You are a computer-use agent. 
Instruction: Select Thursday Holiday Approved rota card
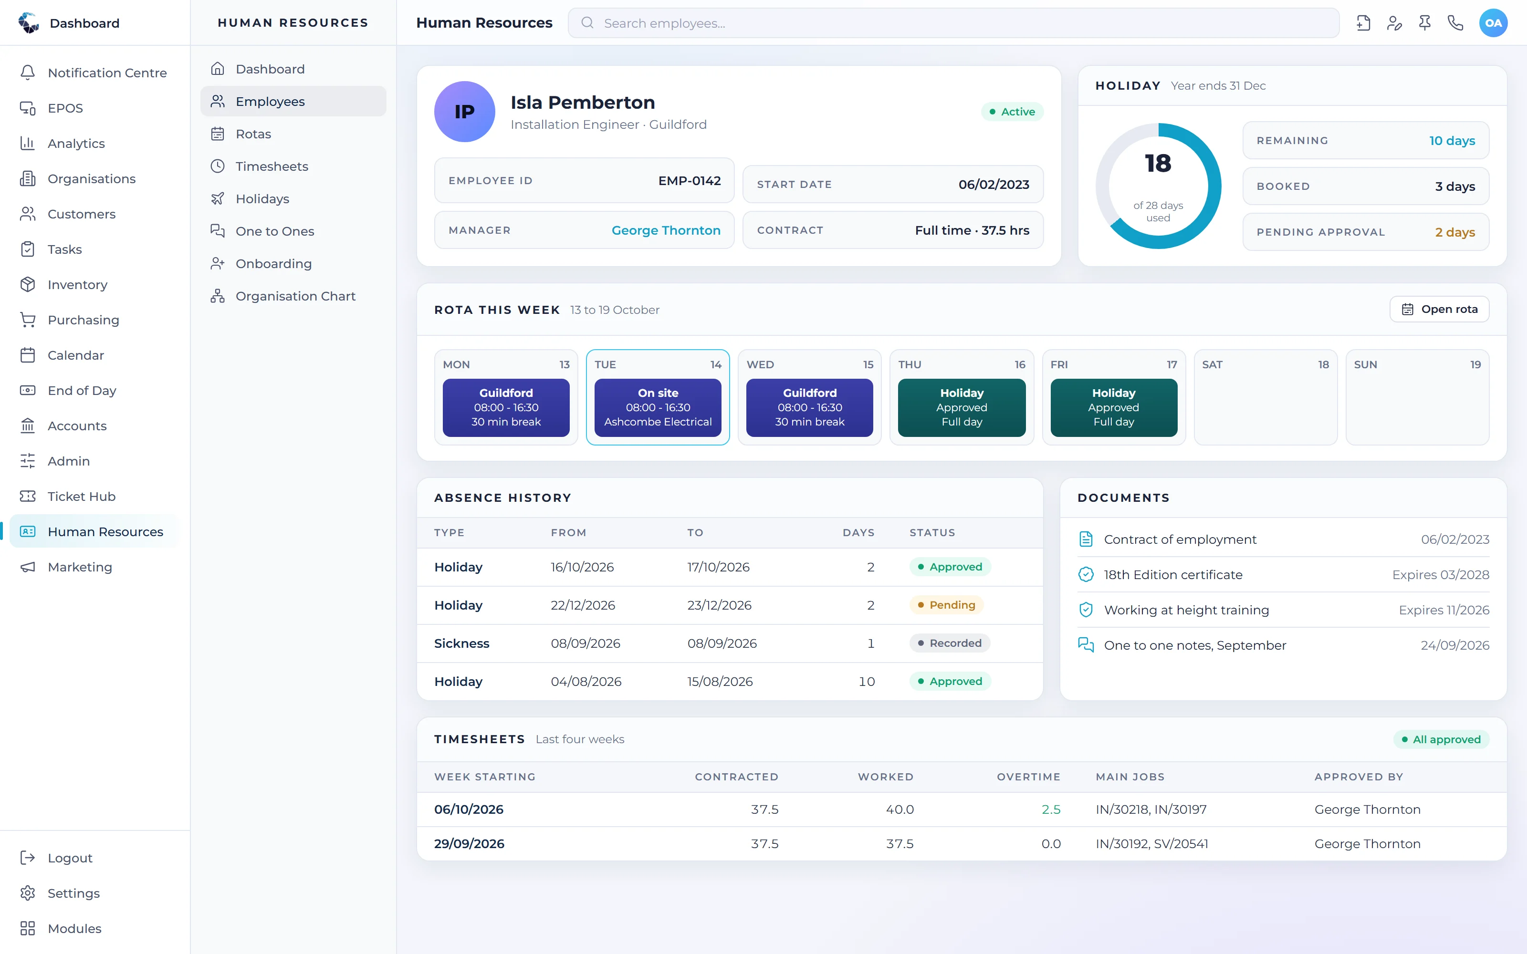coord(962,407)
